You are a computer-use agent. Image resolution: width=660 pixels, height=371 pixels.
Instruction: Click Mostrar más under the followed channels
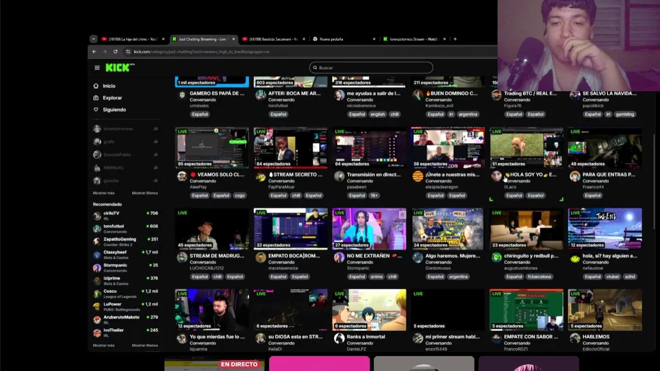pos(104,193)
